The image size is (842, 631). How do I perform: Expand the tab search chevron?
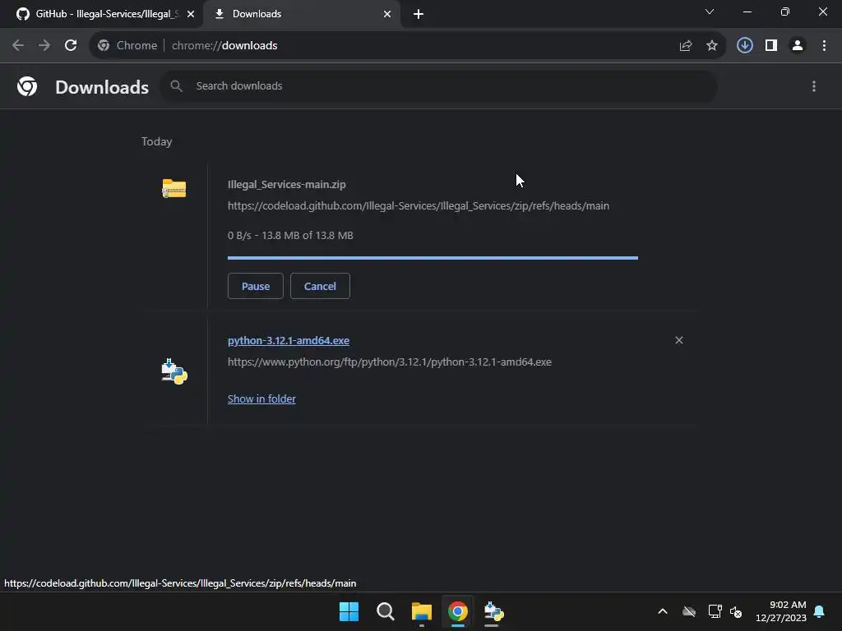coord(710,12)
